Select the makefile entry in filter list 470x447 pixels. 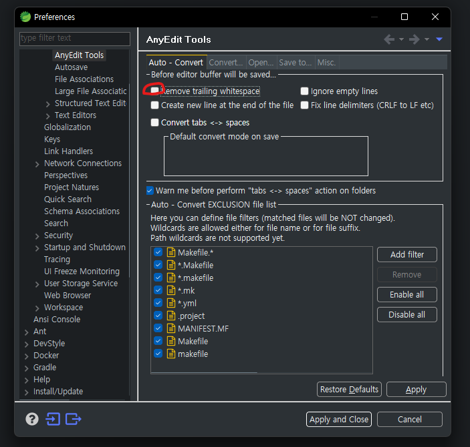193,354
